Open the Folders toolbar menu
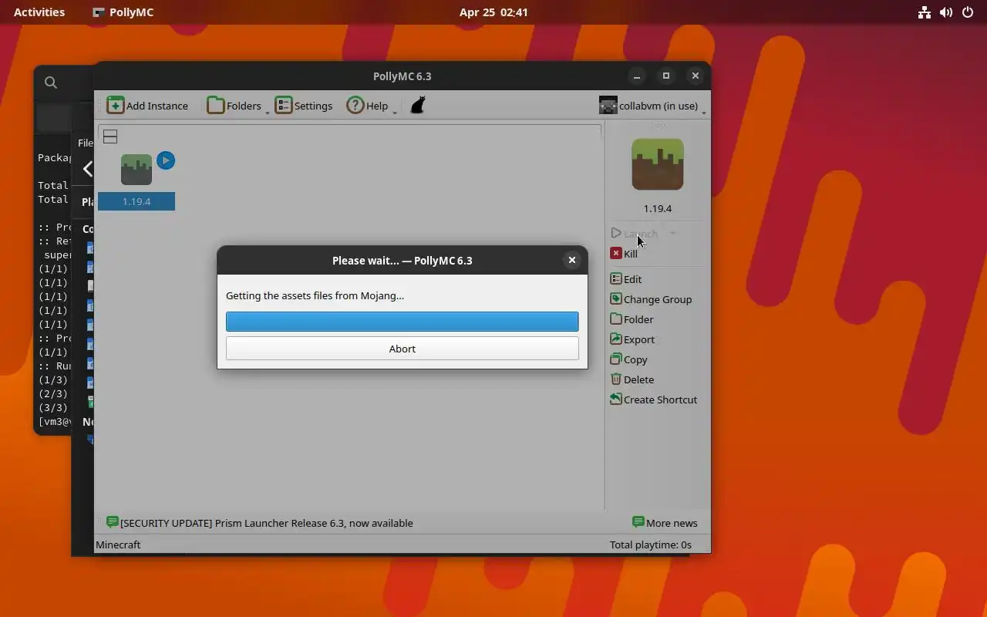The width and height of the screenshot is (987, 617). 234,106
